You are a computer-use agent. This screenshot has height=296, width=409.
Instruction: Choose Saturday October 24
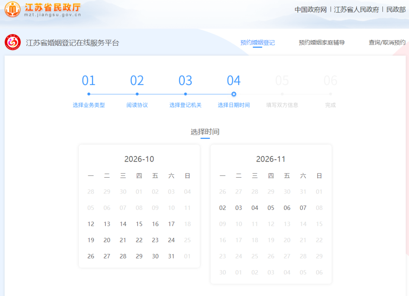pyautogui.click(x=172, y=240)
